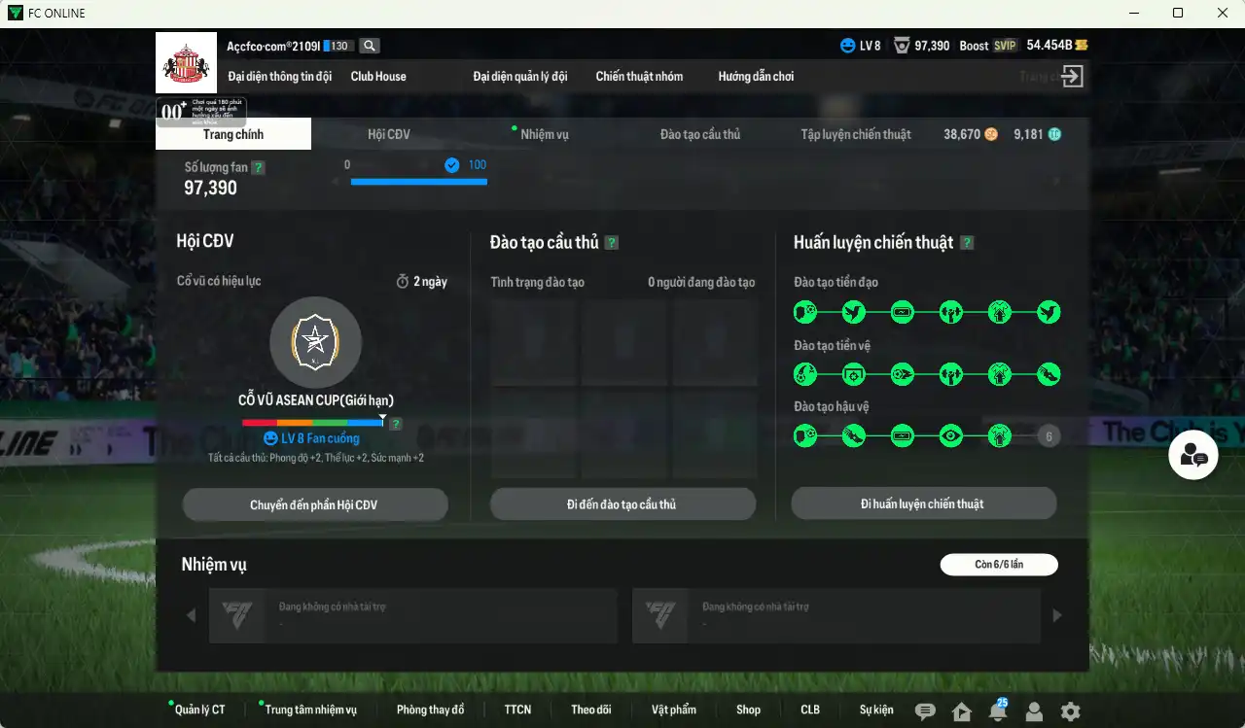Viewport: 1245px width, 728px height.
Task: Select the shirt upgrade icon in Đào tạo tiền đạo
Action: (x=999, y=313)
